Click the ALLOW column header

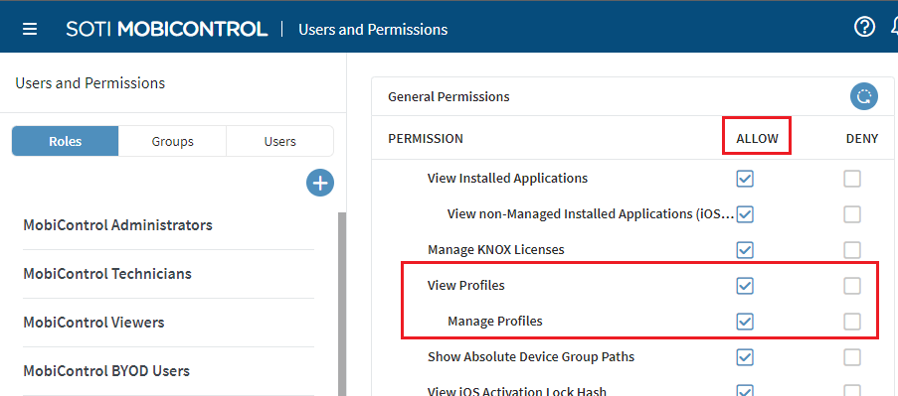[x=757, y=139]
